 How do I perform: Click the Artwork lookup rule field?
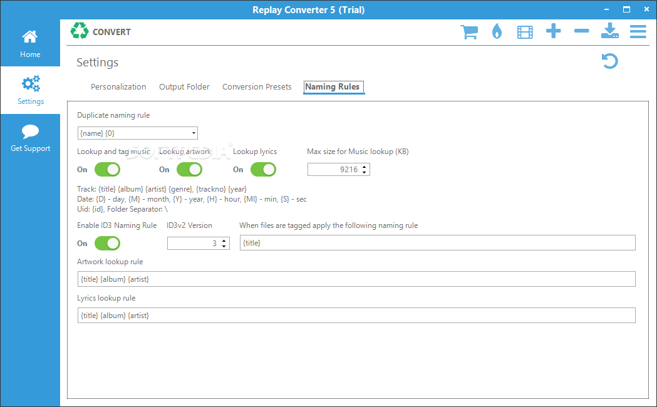click(x=356, y=279)
